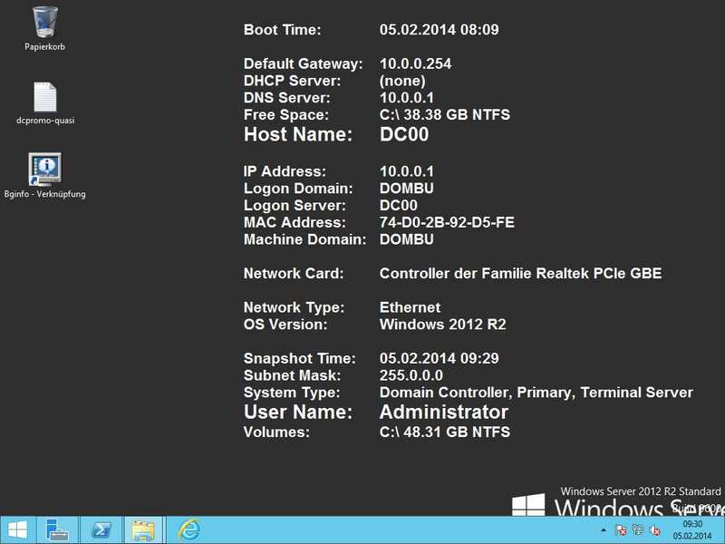
Task: Launch Server Manager from the taskbar
Action: (57, 530)
